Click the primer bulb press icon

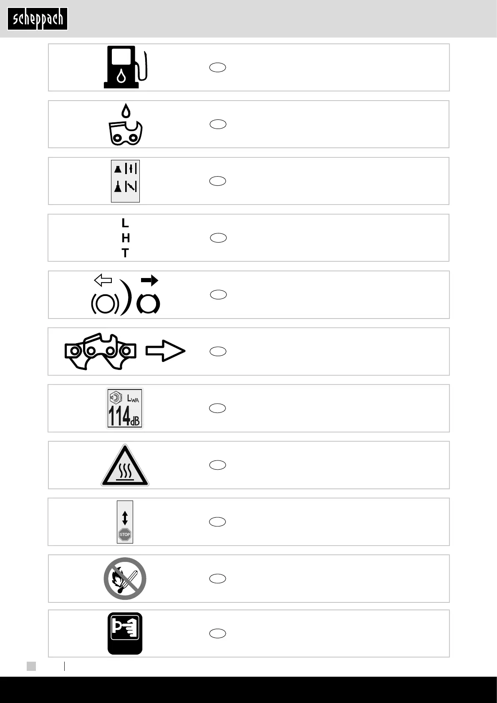pyautogui.click(x=125, y=633)
